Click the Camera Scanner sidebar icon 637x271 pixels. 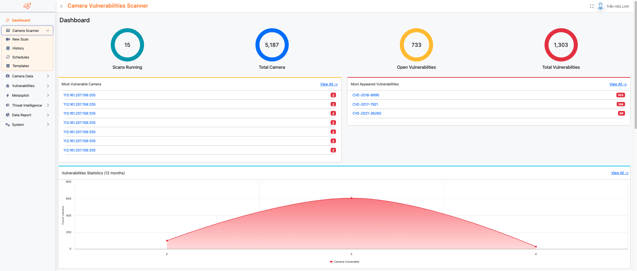click(8, 31)
